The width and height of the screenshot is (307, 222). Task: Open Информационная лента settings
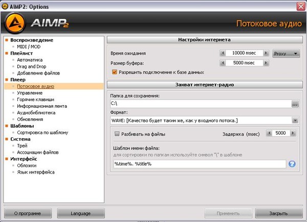tap(42, 106)
